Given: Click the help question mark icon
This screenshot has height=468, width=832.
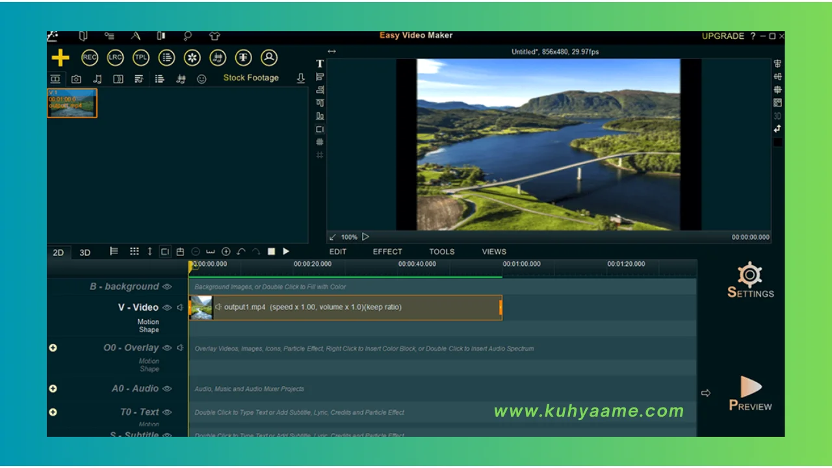Looking at the screenshot, I should tap(753, 36).
